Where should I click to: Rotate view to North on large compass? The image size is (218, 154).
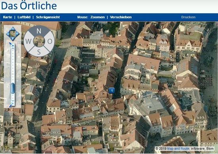pos(39,31)
